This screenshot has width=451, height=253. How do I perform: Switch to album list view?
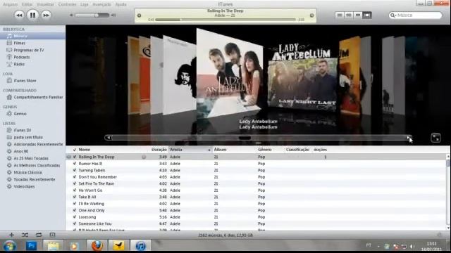click(x=349, y=15)
